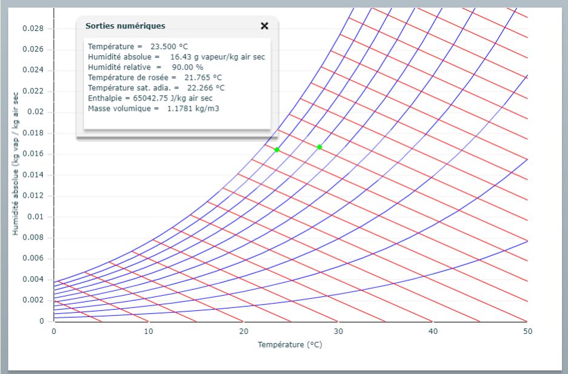Select the 30 tick label on the x-axis
Screen dimensions: 568x374
point(338,331)
